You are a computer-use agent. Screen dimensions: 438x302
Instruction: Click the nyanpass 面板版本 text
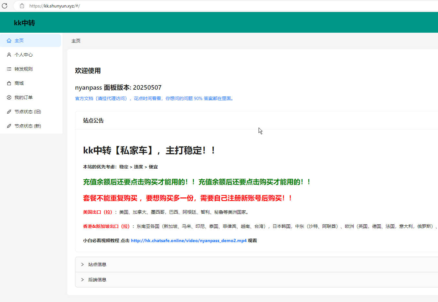(x=118, y=87)
